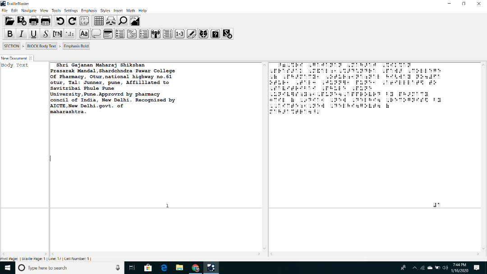The height and width of the screenshot is (274, 487).
Task: Click the BLOCK Body Text breadcrumb
Action: (41, 46)
